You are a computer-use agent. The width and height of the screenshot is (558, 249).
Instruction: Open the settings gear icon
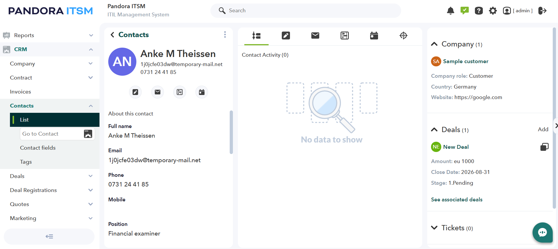click(493, 11)
